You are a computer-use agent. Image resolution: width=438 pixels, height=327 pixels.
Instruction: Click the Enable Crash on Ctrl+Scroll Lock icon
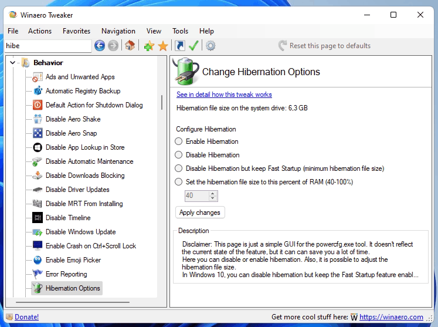[38, 246]
